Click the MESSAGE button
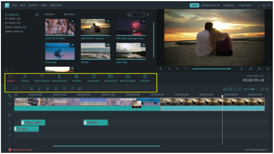Image resolution: width=274 pixels, height=154 pixels. tap(229, 6)
